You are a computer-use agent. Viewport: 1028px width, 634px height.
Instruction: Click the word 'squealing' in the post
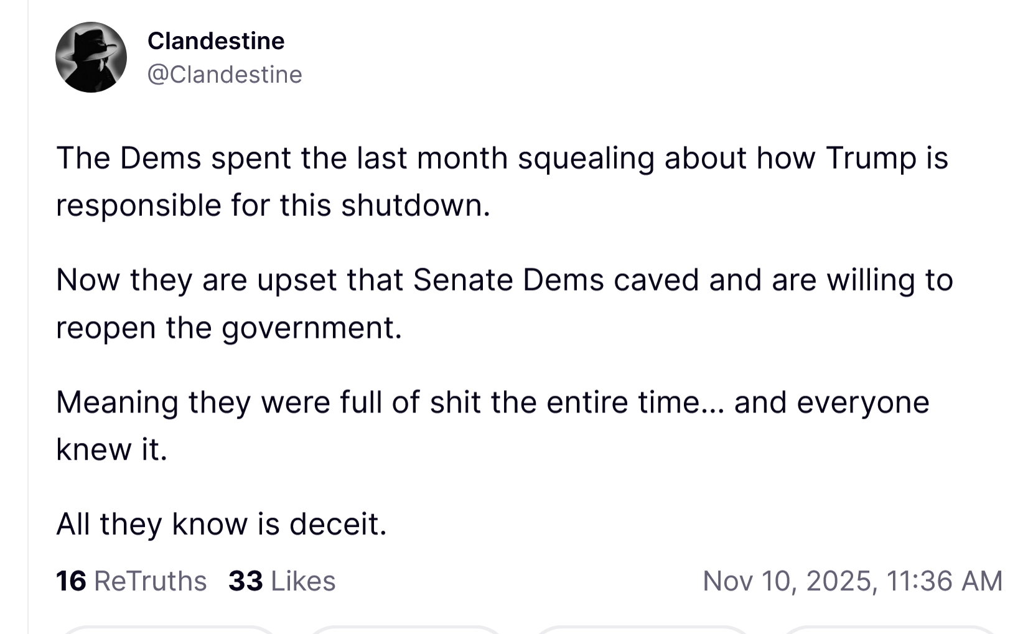coord(586,158)
